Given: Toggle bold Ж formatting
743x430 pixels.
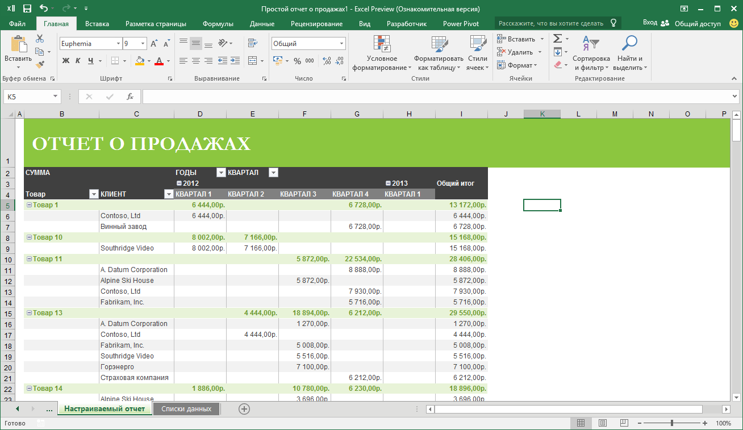Looking at the screenshot, I should (66, 61).
